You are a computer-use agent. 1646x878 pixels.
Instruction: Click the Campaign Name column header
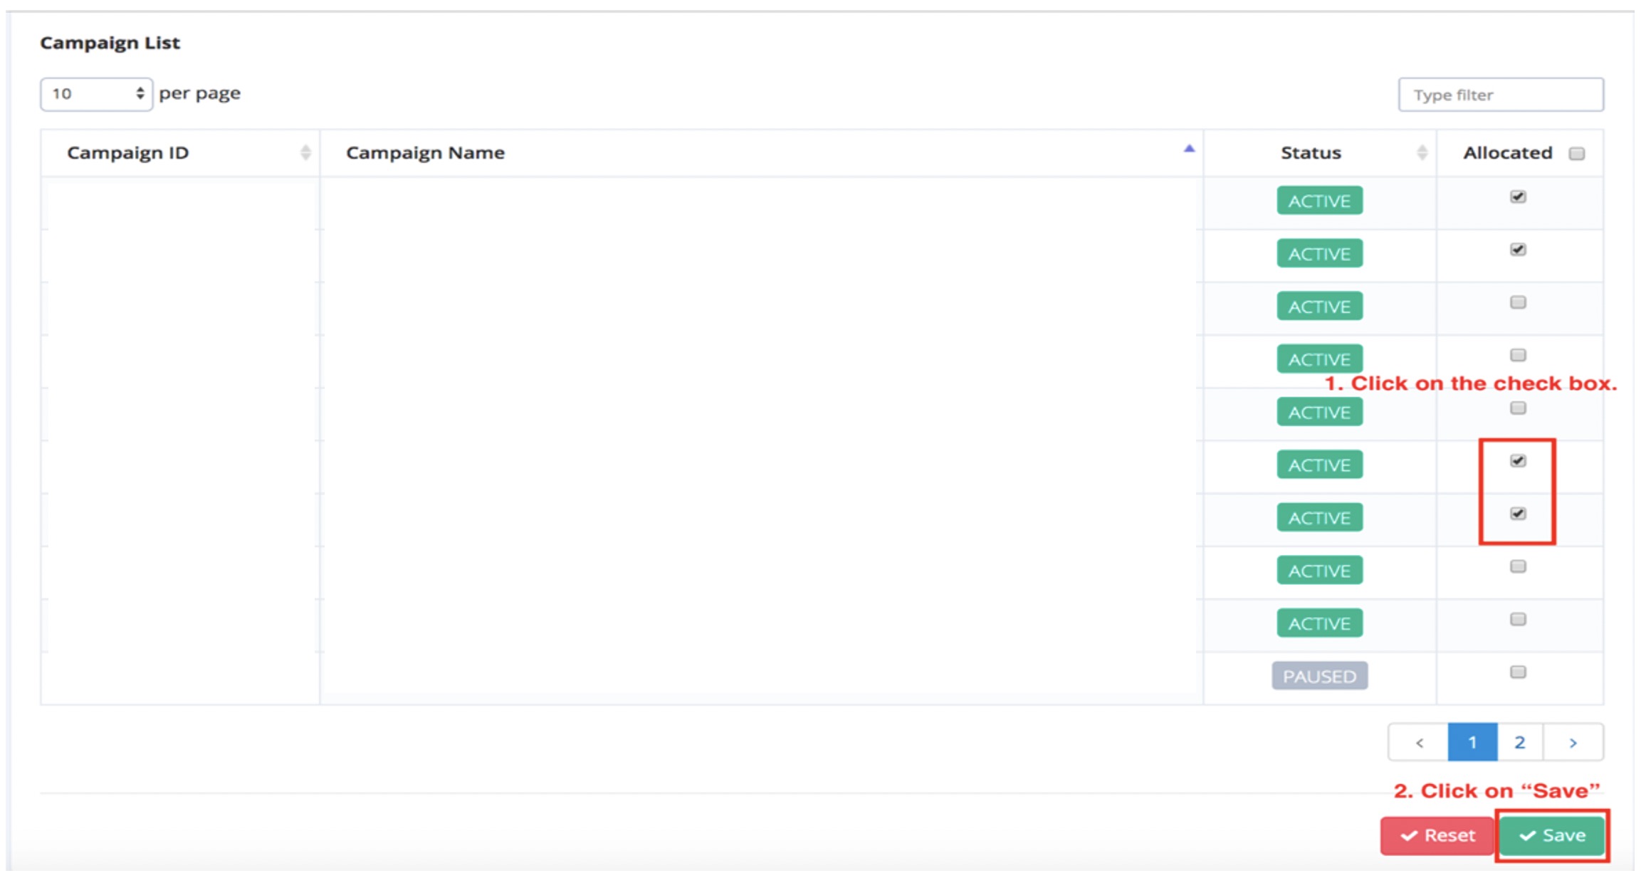click(x=425, y=153)
